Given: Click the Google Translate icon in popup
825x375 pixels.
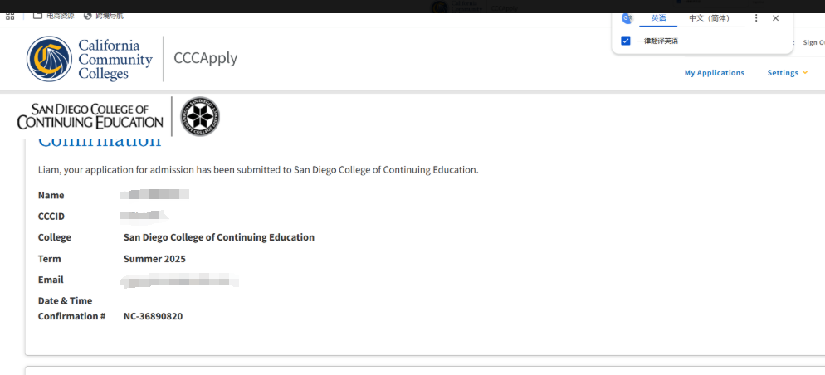Looking at the screenshot, I should pyautogui.click(x=627, y=18).
